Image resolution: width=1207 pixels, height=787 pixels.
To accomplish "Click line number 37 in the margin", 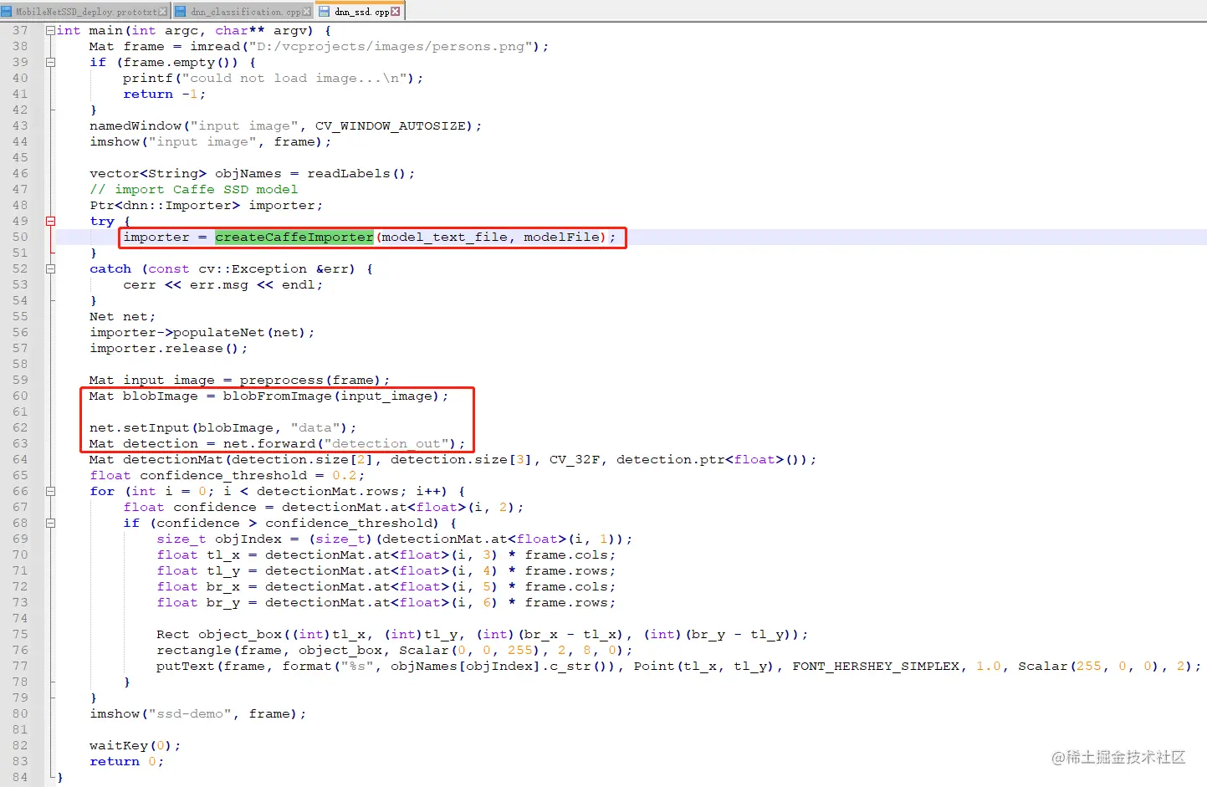I will pos(20,30).
